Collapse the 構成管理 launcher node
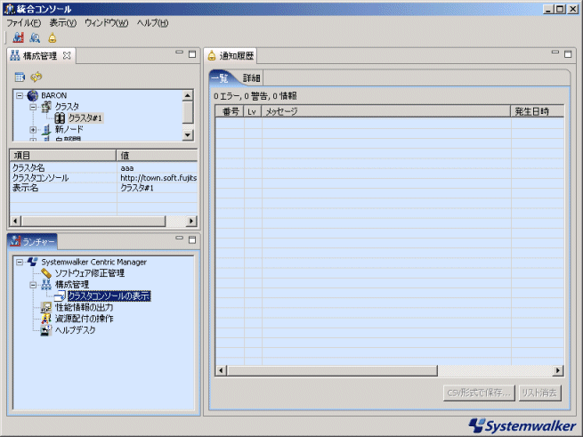 [x=33, y=285]
